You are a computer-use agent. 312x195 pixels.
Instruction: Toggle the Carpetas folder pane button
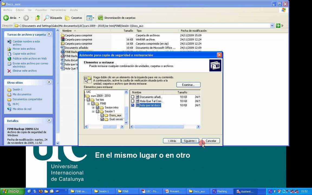73,18
